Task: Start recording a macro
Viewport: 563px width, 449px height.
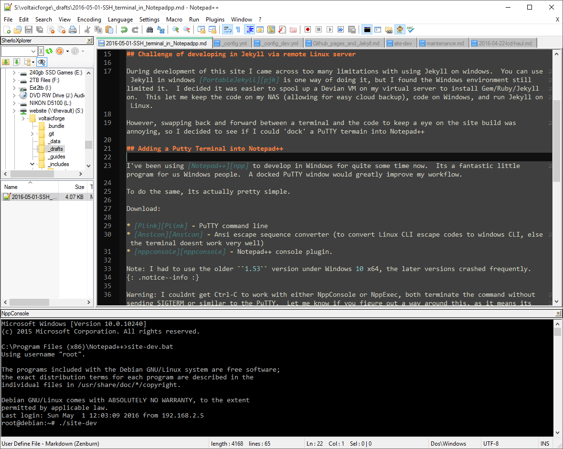Action: point(308,29)
